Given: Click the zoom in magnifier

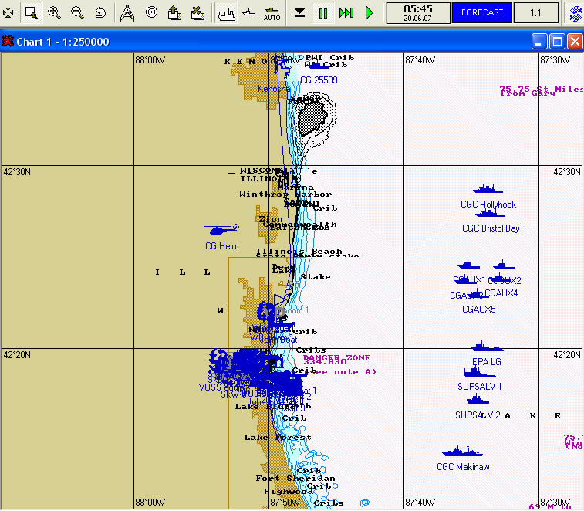Looking at the screenshot, I should click(x=54, y=12).
